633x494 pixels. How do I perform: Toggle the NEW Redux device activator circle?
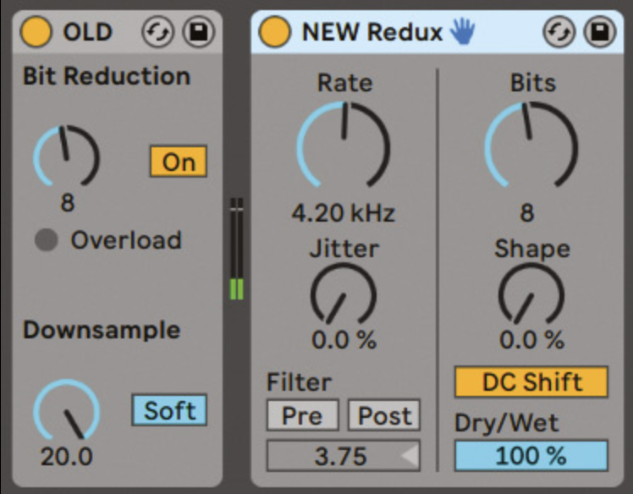click(274, 32)
